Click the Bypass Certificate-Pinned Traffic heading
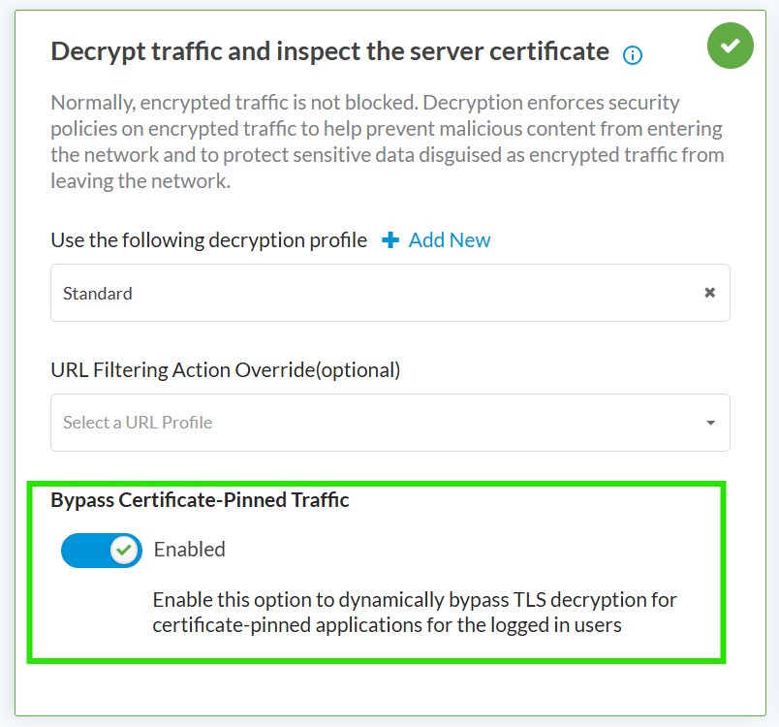 [x=200, y=500]
